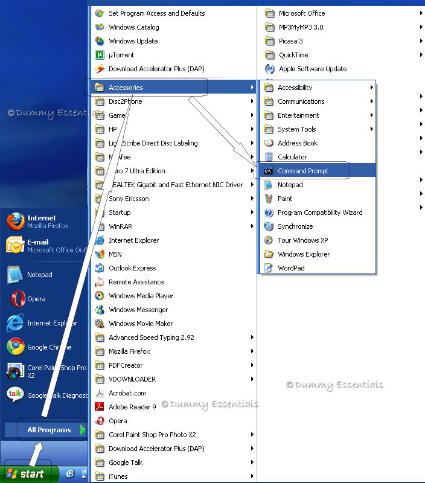Expand Communications submenu arrow
425x483 pixels.
[371, 101]
